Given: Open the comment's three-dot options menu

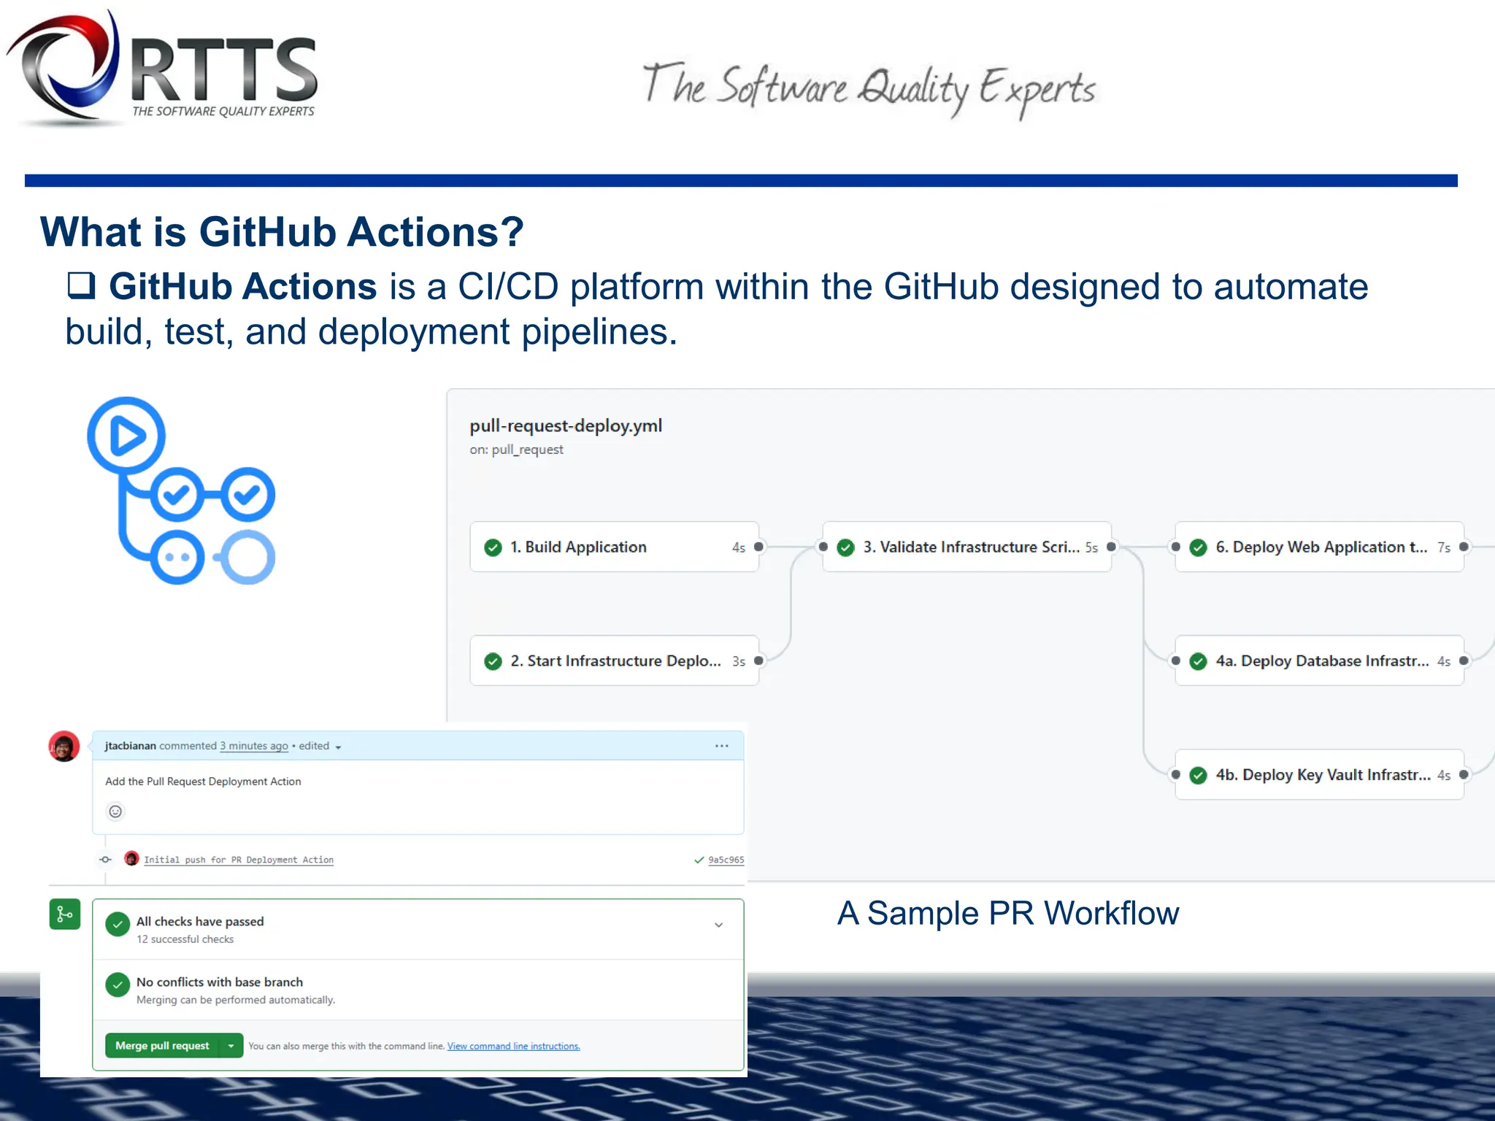Looking at the screenshot, I should [722, 746].
